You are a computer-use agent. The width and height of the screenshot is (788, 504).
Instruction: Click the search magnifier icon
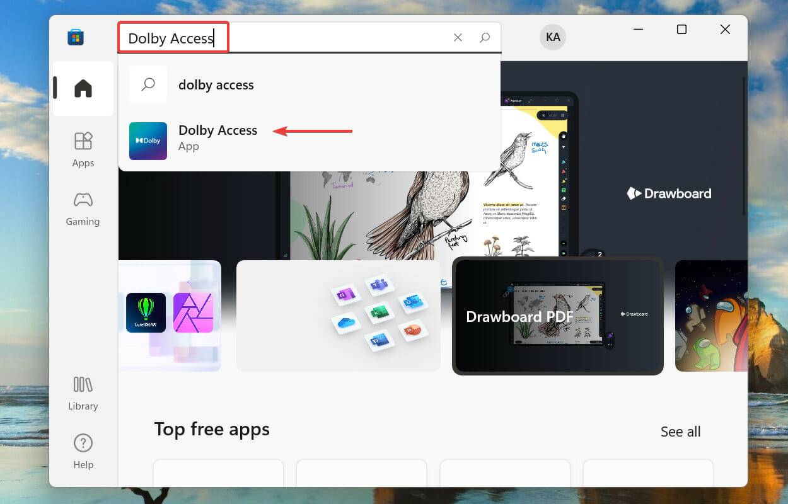(x=485, y=37)
